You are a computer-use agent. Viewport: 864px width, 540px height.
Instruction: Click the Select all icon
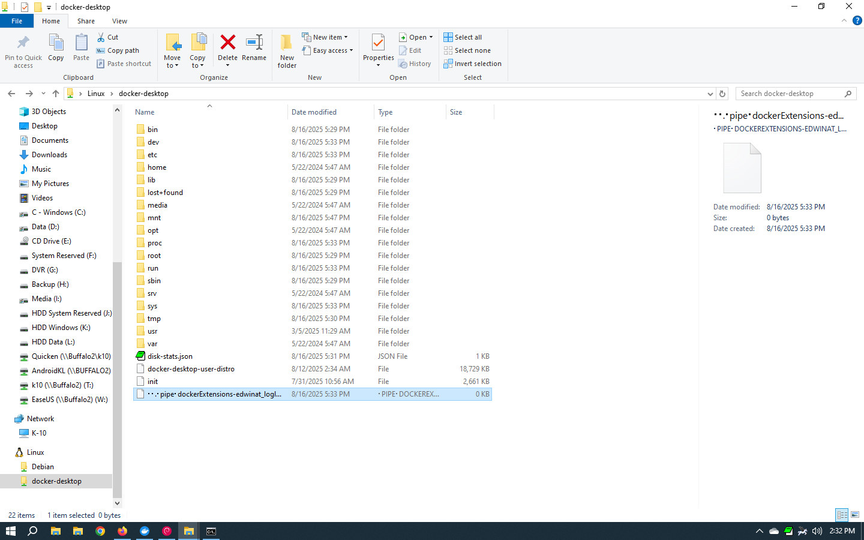[448, 37]
